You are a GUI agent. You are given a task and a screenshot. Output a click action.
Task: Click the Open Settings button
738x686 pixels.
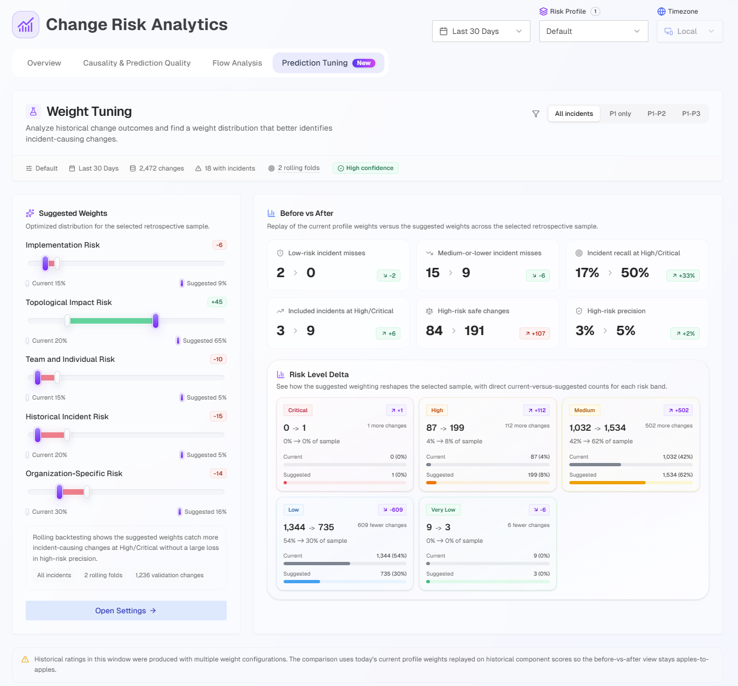[126, 611]
